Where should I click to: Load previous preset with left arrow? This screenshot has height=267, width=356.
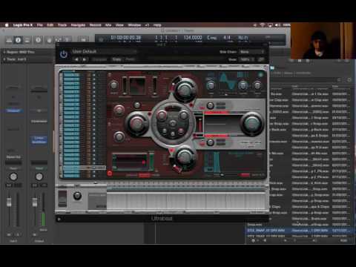(x=76, y=59)
